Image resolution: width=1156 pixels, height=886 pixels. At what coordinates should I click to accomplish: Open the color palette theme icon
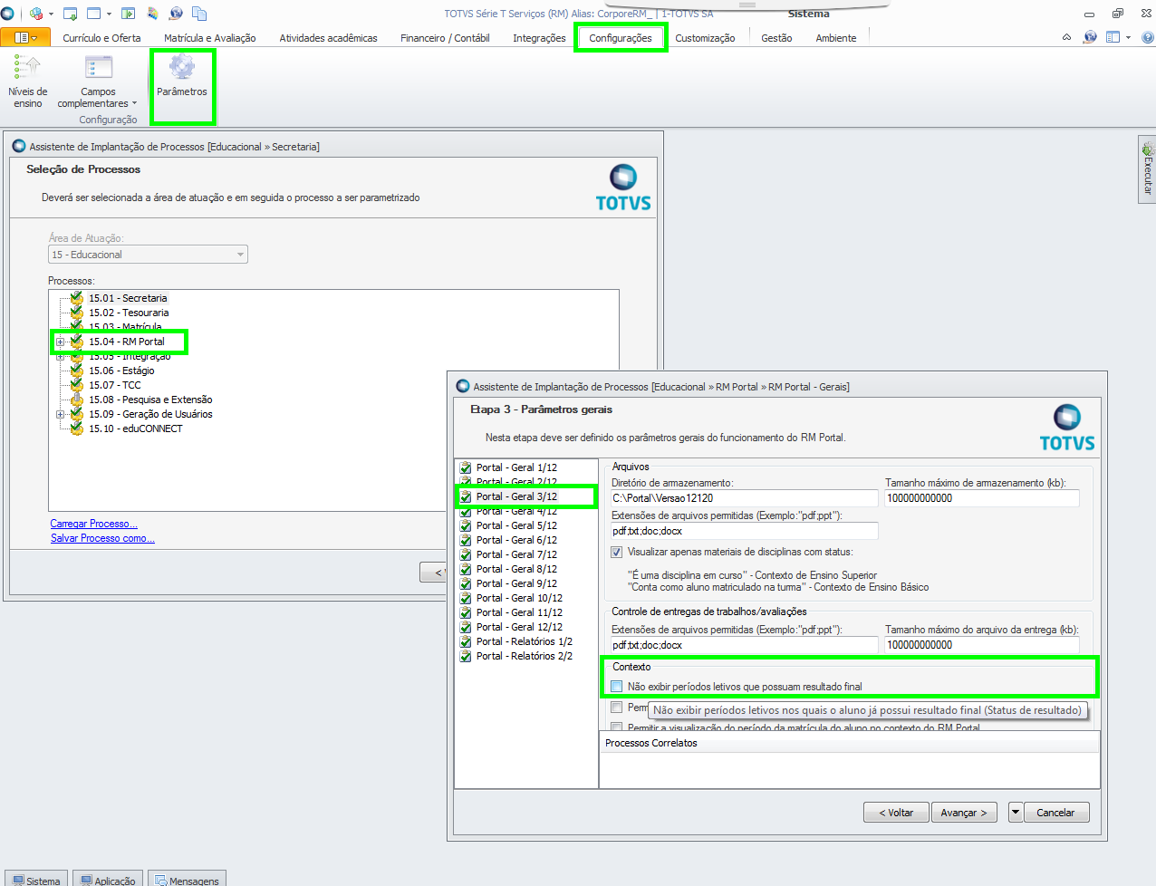click(152, 14)
